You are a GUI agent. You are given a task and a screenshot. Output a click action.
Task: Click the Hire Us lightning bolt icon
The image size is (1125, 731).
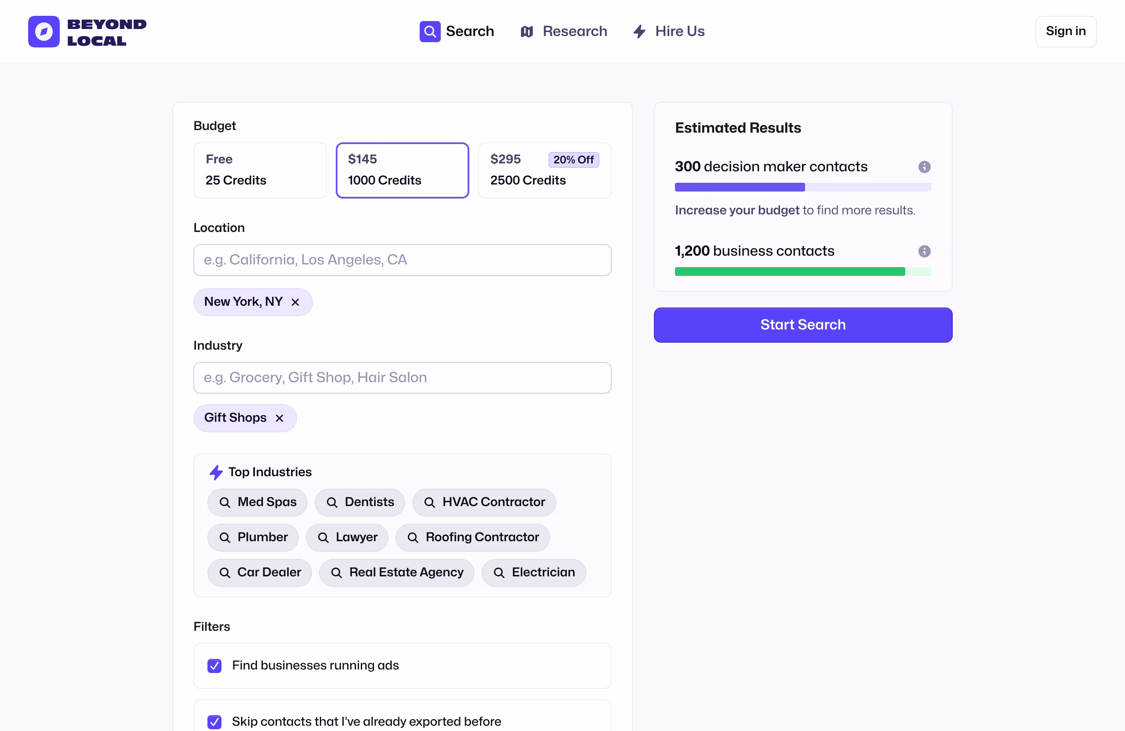(x=639, y=32)
